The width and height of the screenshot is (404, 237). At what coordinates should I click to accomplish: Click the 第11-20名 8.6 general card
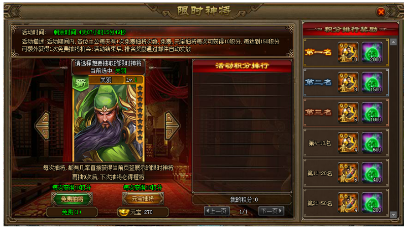tap(348, 173)
